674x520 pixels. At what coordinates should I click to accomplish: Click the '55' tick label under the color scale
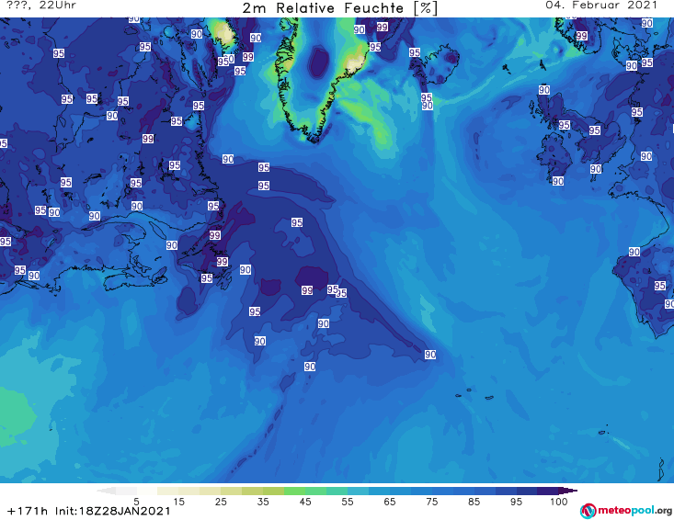click(x=348, y=502)
